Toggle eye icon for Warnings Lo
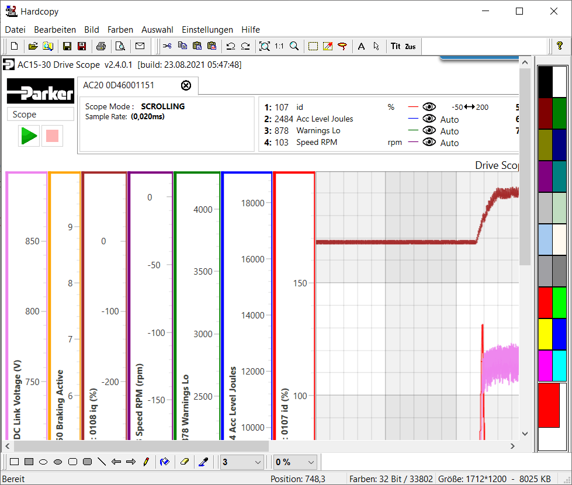Screen dimensions: 572x485 click(x=429, y=130)
